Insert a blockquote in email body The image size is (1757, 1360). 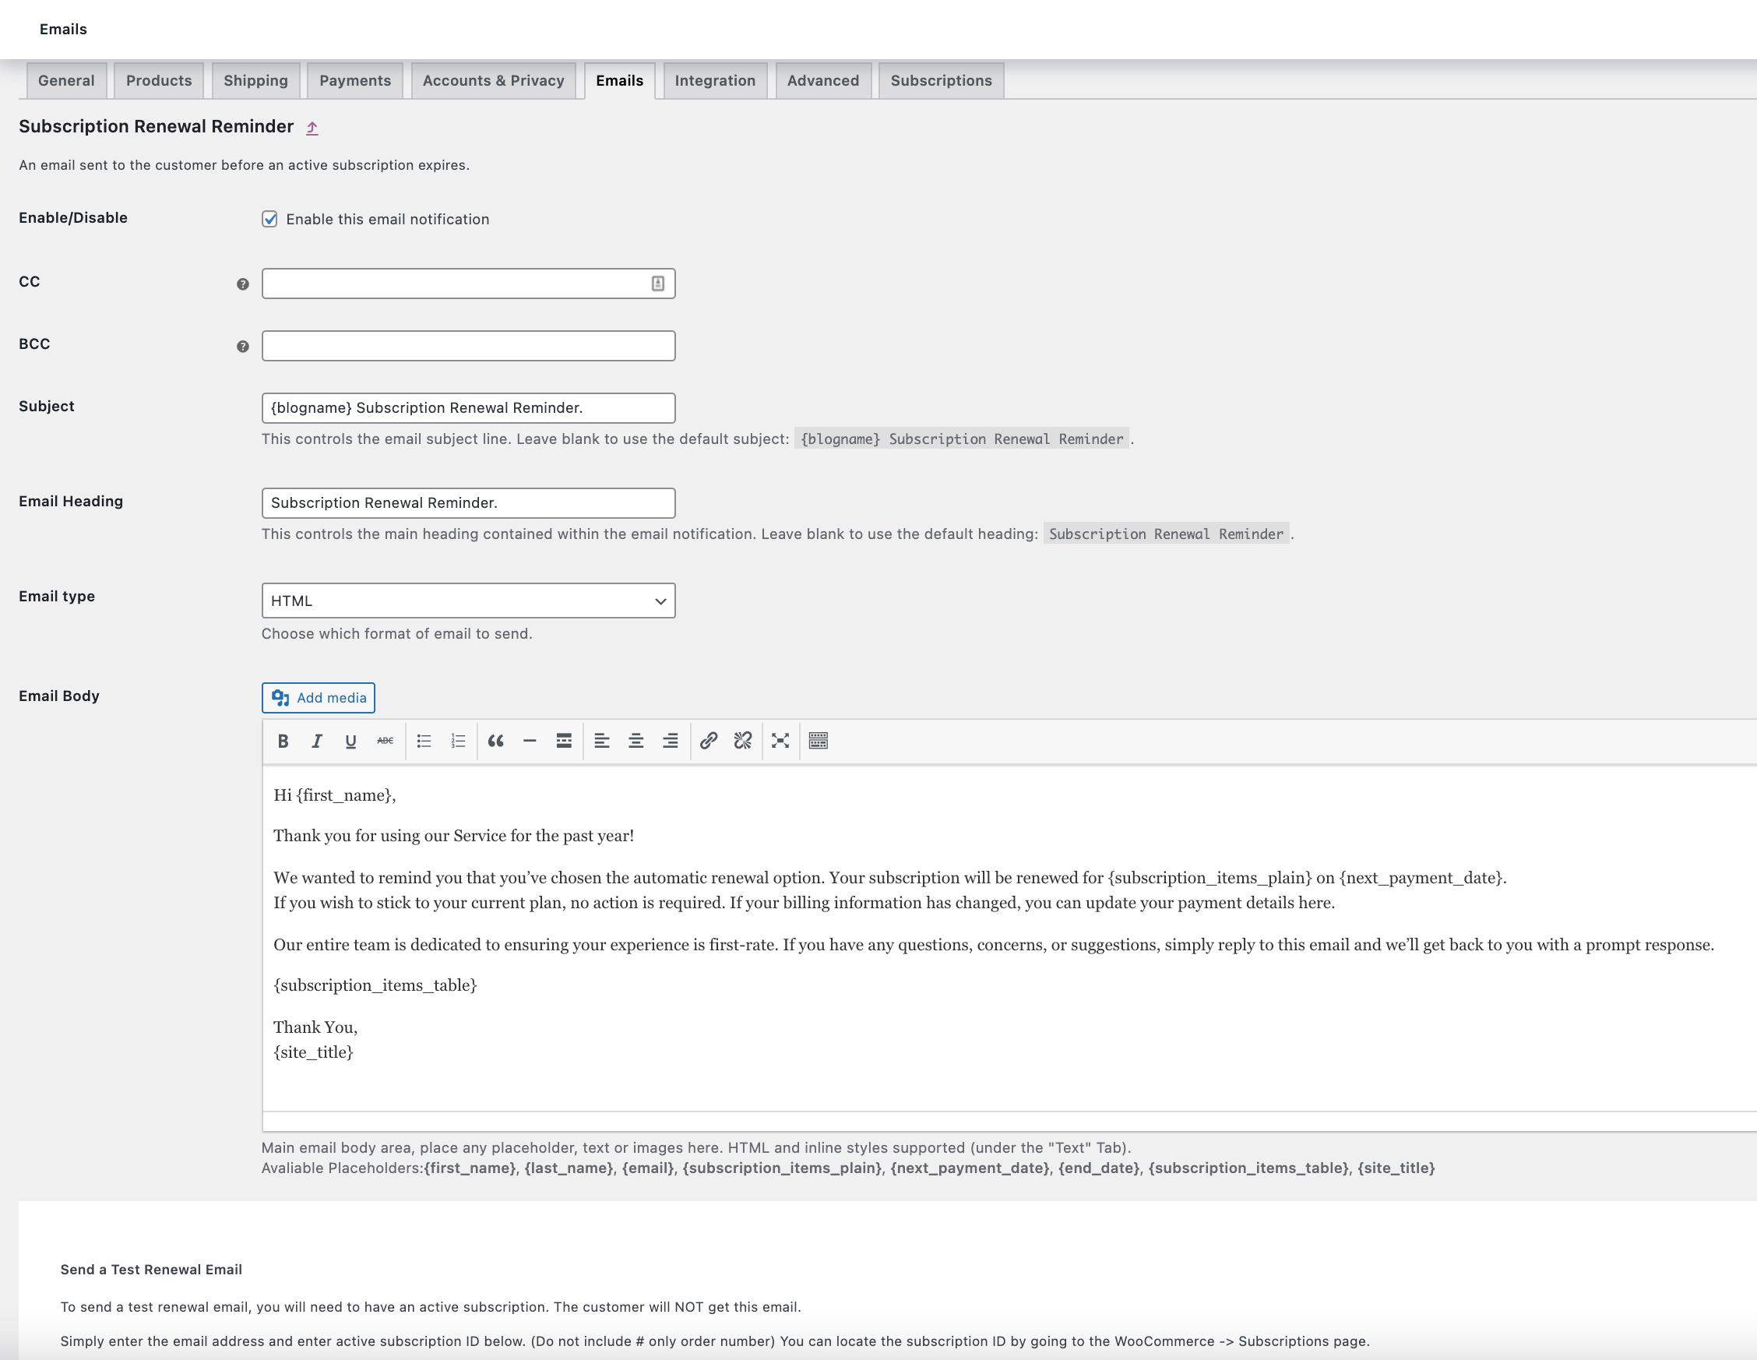[495, 742]
